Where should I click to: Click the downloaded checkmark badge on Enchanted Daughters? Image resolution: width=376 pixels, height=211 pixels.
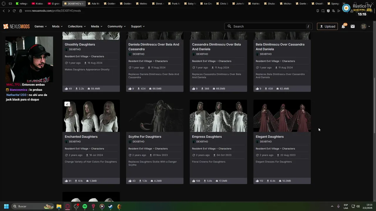pyautogui.click(x=67, y=104)
